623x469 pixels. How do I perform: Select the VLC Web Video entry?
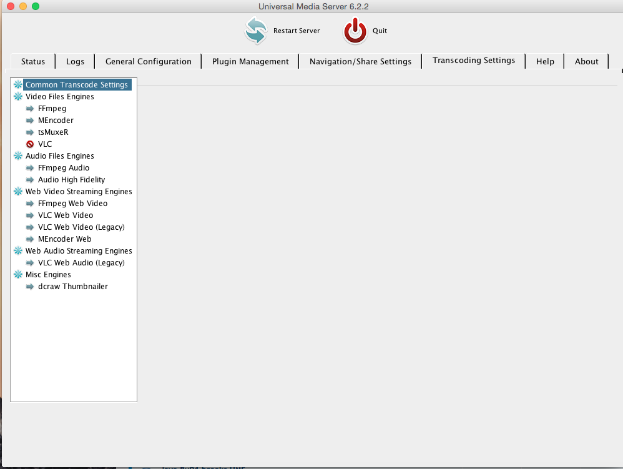click(x=66, y=215)
